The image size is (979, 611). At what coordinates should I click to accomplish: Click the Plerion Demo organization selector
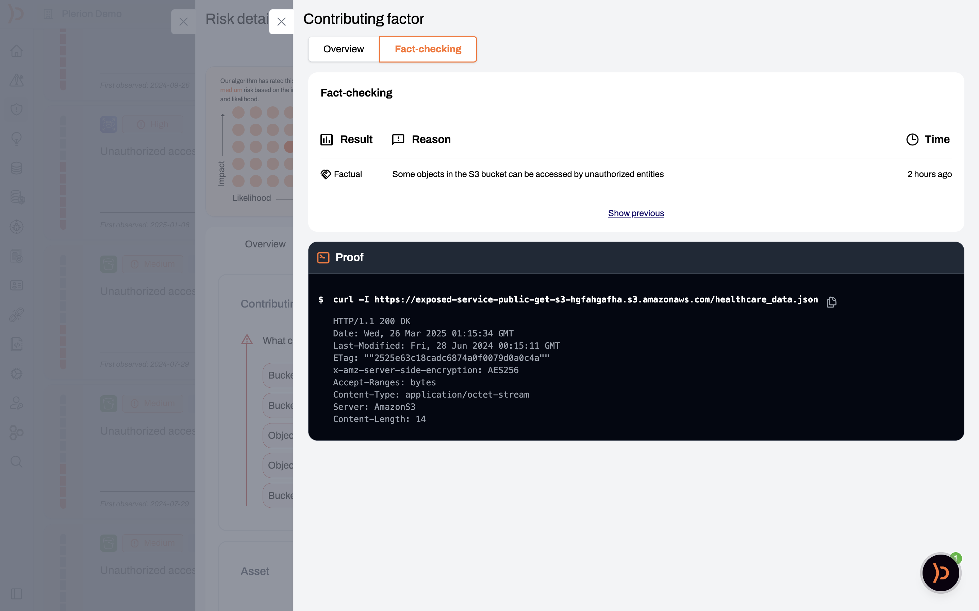tap(92, 14)
